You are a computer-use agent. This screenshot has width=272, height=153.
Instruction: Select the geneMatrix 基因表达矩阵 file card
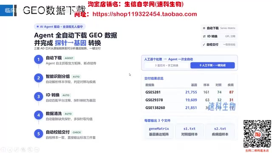159,131
